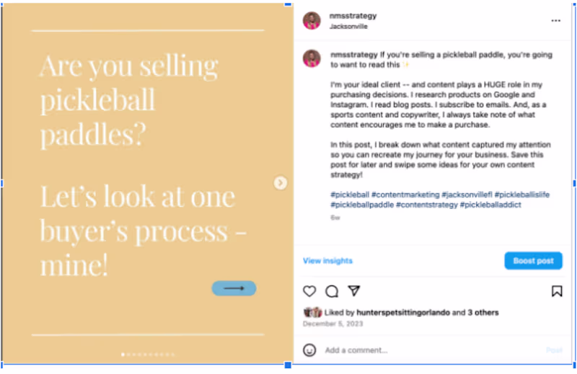This screenshot has width=577, height=374.
Task: Open the emoji picker smiley icon
Action: pos(309,350)
